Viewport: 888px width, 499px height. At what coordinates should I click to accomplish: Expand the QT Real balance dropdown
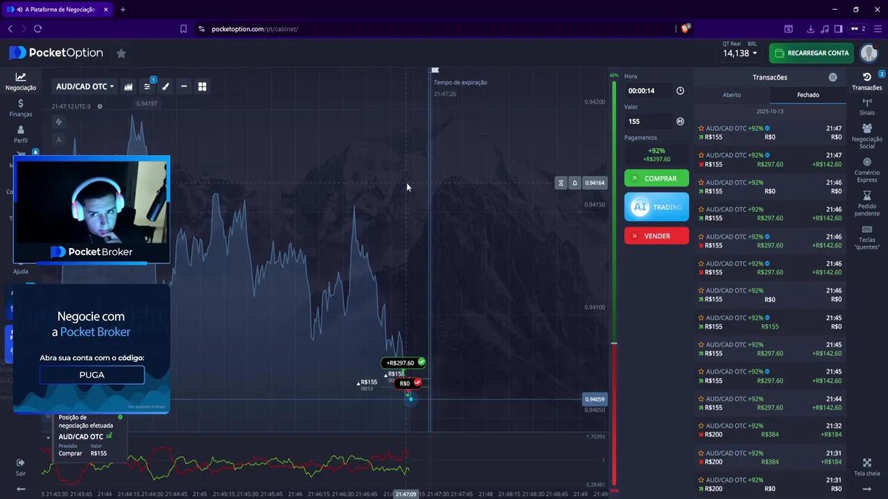click(741, 53)
